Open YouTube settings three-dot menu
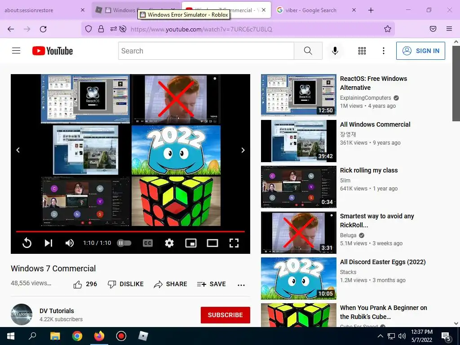Image resolution: width=460 pixels, height=345 pixels. [x=384, y=51]
